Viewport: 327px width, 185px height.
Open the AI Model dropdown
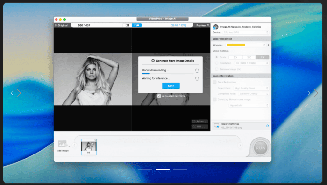coord(246,45)
